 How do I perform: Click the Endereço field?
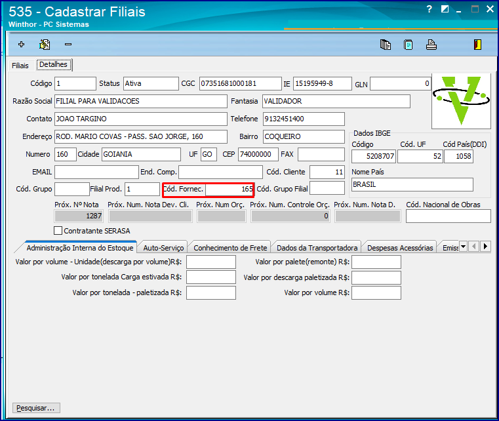(141, 136)
